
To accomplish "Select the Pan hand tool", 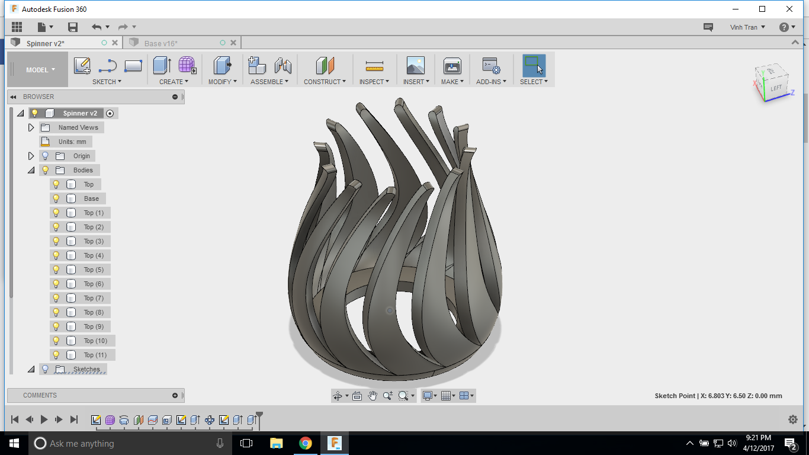I will 373,396.
